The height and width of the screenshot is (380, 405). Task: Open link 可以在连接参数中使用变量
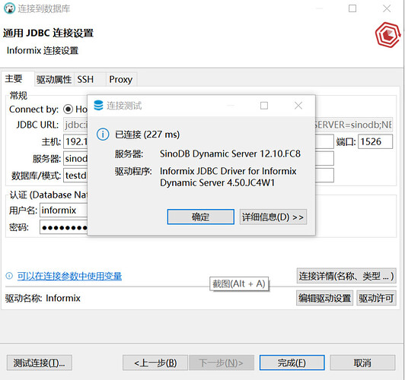coord(69,276)
